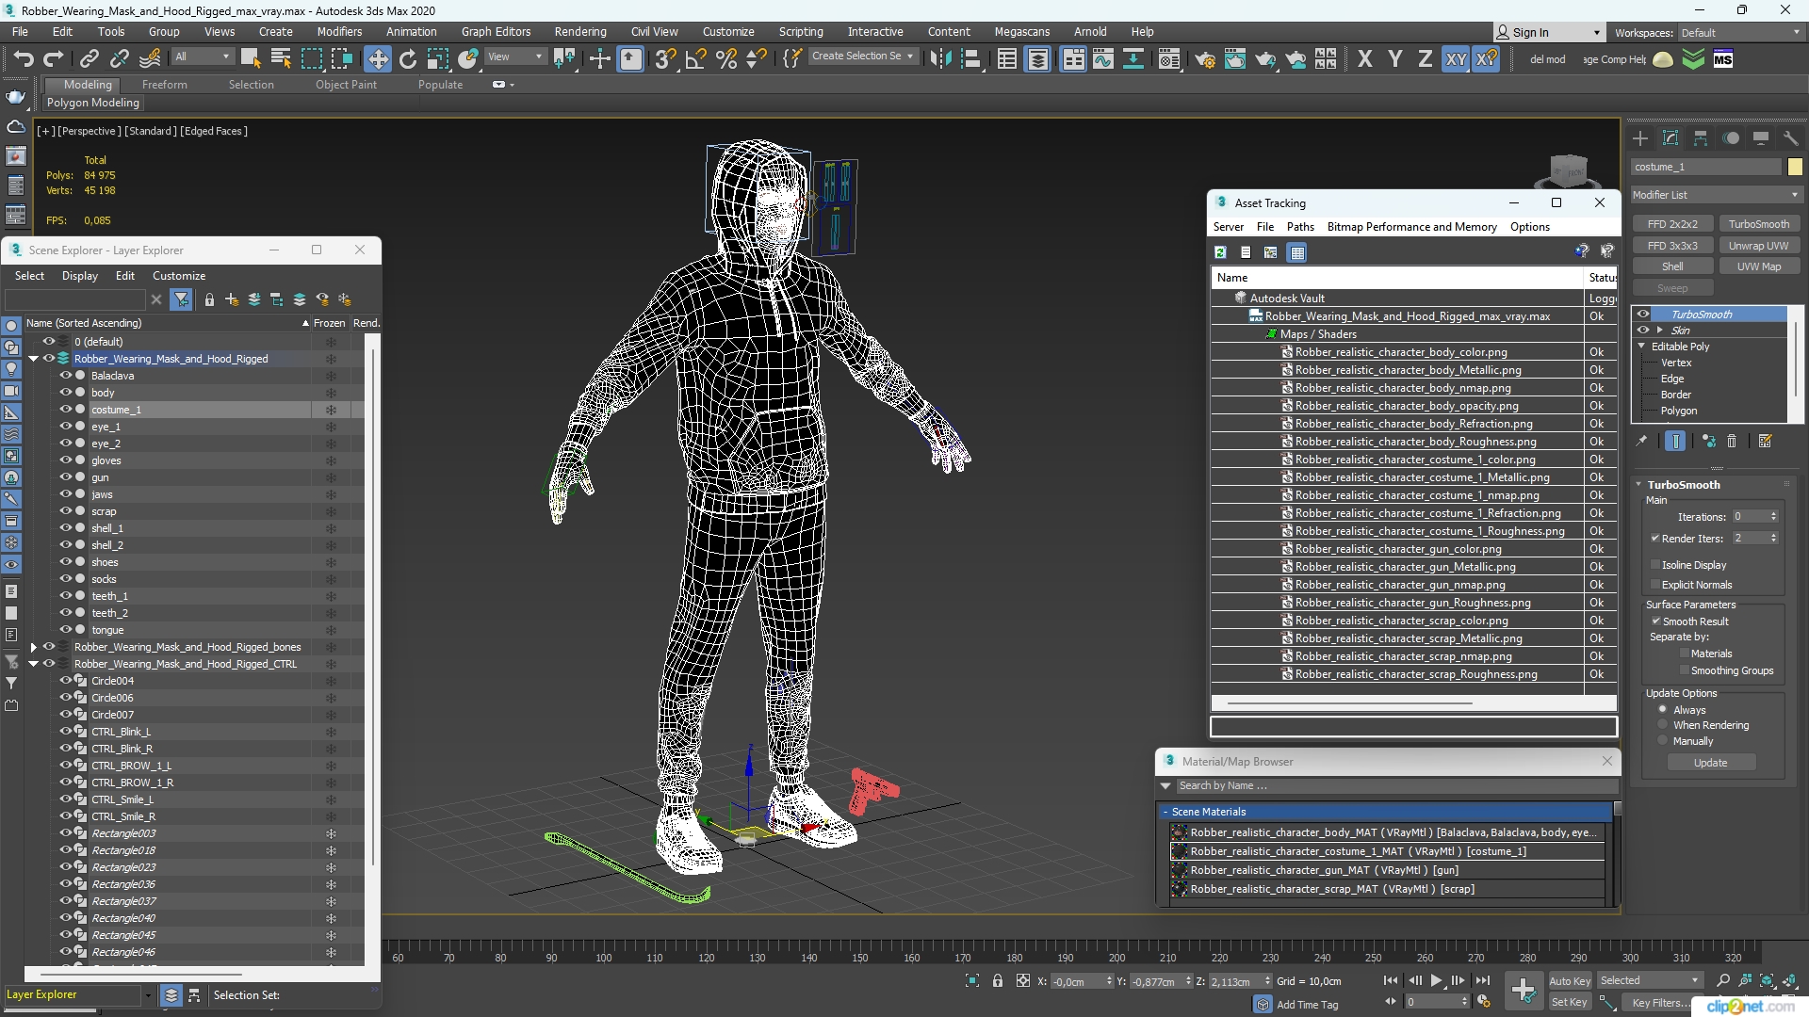The image size is (1809, 1017).
Task: Collapse Robber_Wearing_Mask_and_Hood_Rigged_CTRL layer
Action: click(34, 664)
